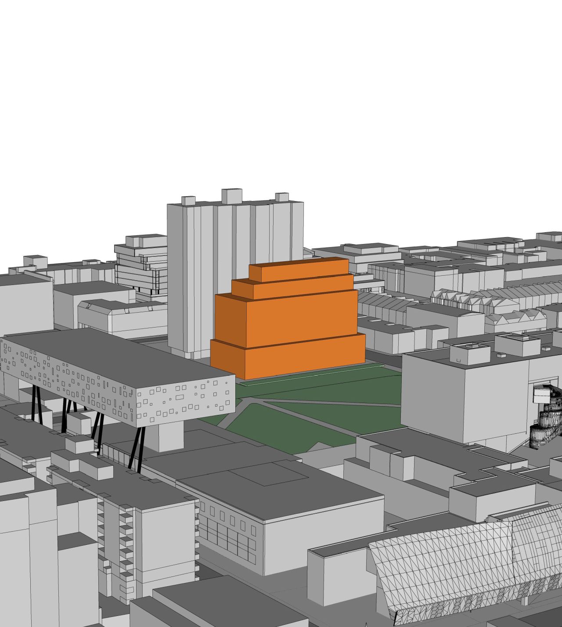The width and height of the screenshot is (562, 627).
Task: Click the center rooftop box atop the gray tower
Action: point(231,196)
